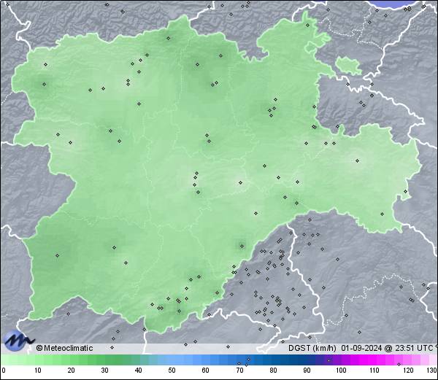Image resolution: width=438 pixels, height=380 pixels.
Task: Click the station marker above the 120 legend label
Action: point(399,364)
